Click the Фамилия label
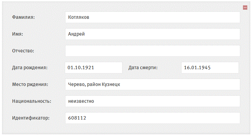This screenshot has height=136, width=252. tap(23, 17)
